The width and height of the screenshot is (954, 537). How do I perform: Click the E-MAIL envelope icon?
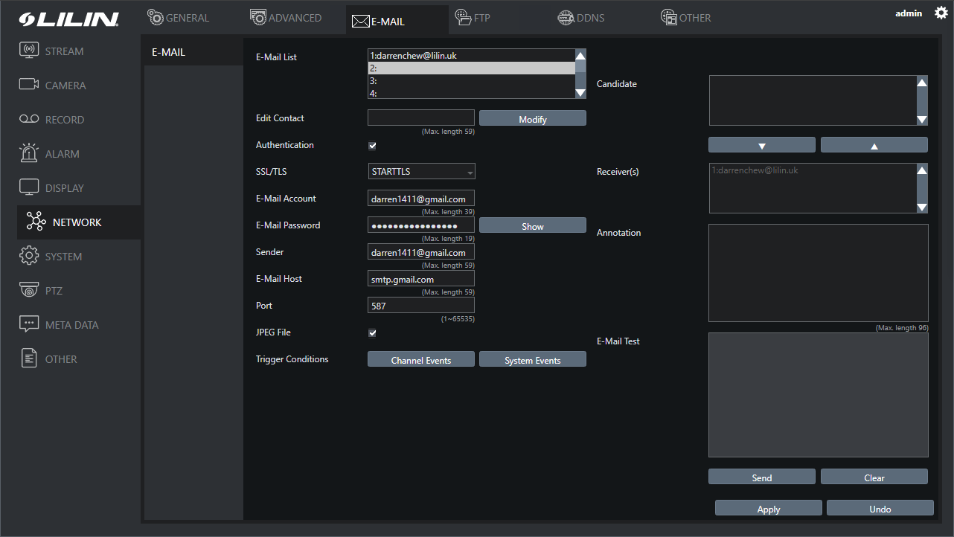(x=361, y=21)
